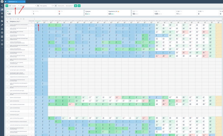Open the bar chart positions sidebar section
The image size is (223, 136).
(2, 9)
